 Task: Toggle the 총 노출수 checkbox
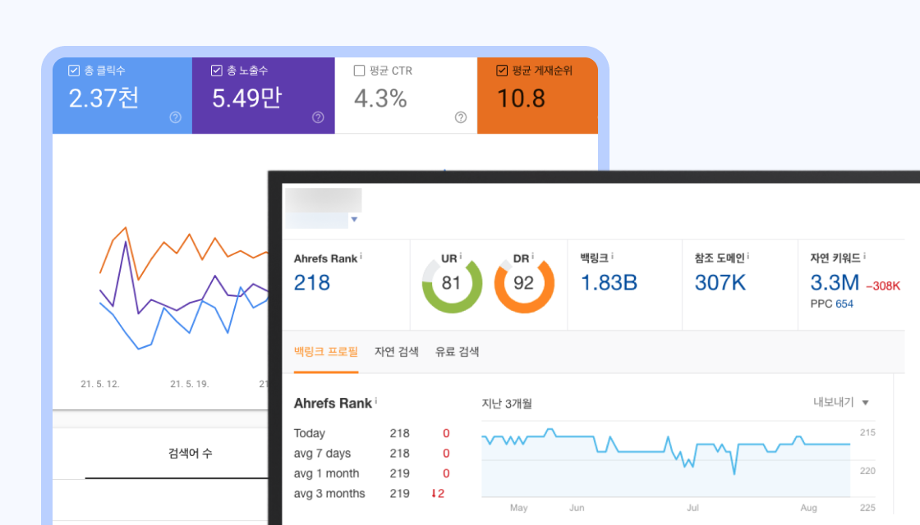coord(217,71)
